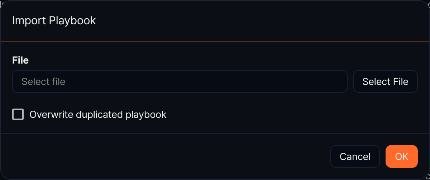Click the word 'duplicated' in the checkbox label
430x180 pixels.
click(x=100, y=115)
